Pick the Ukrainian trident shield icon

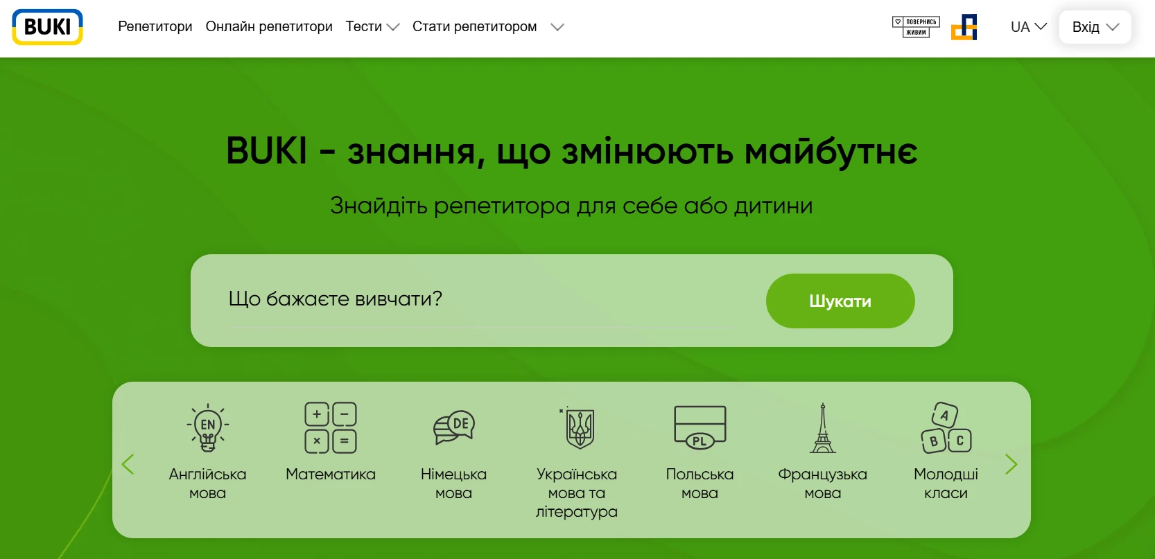coord(577,428)
